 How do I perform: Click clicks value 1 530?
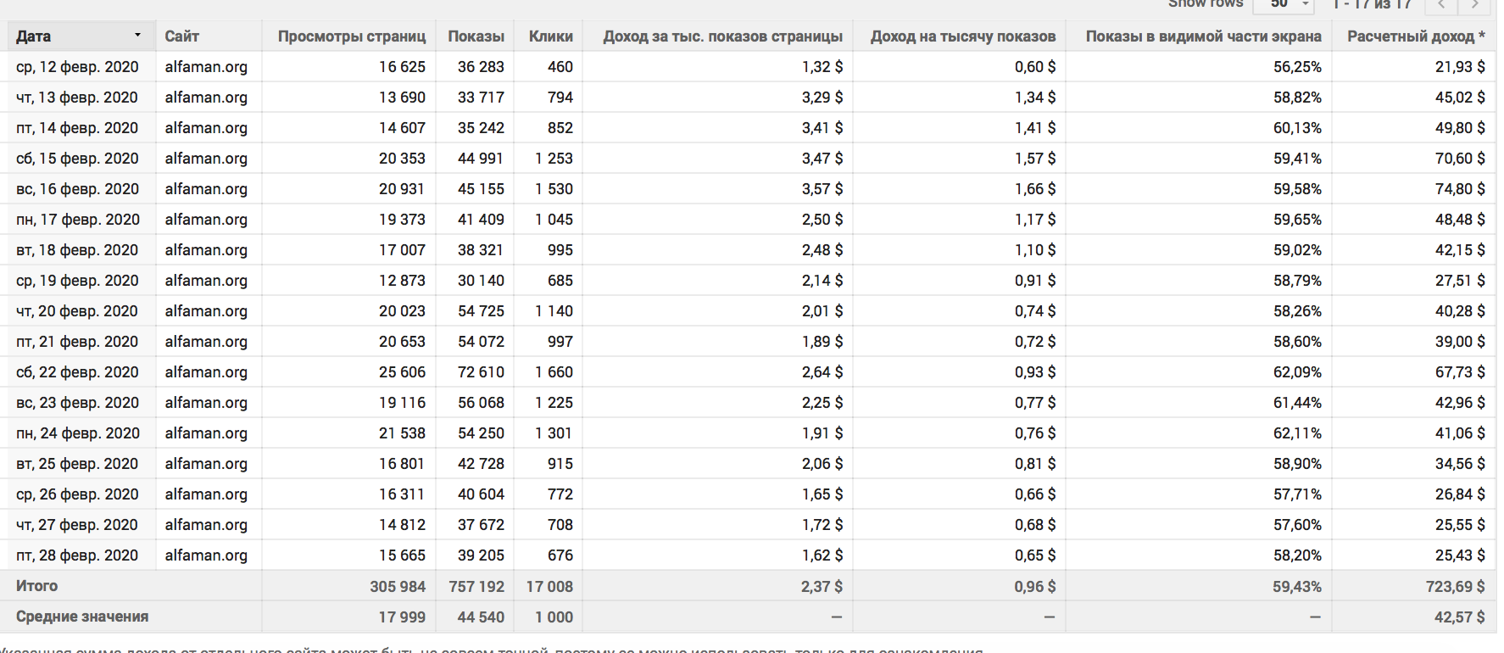point(554,189)
